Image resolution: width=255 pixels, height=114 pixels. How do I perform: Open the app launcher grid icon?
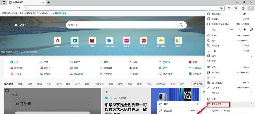click(8, 25)
